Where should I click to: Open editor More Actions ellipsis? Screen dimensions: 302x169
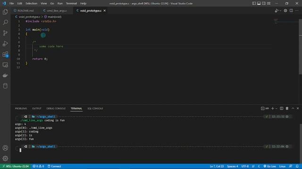tap(297, 11)
